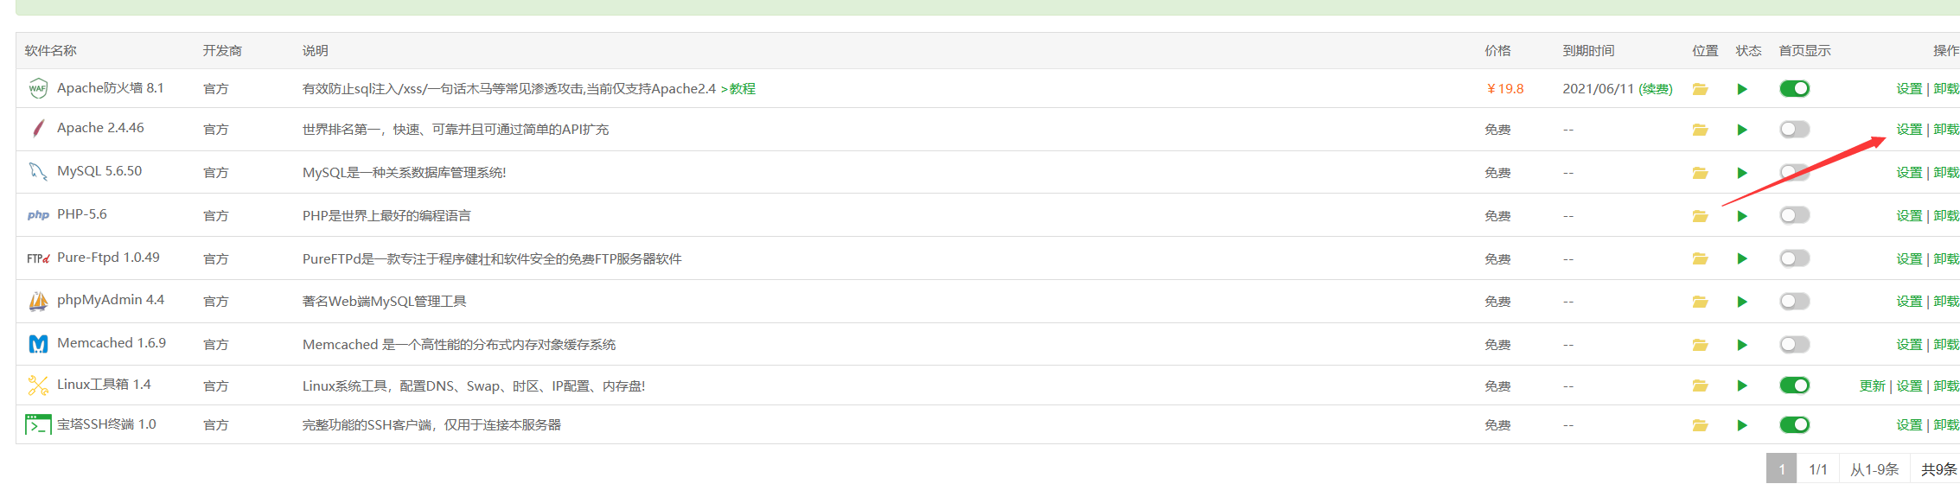Open the folder location for Memcached 1.6.9
The height and width of the screenshot is (484, 1960).
[x=1700, y=345]
